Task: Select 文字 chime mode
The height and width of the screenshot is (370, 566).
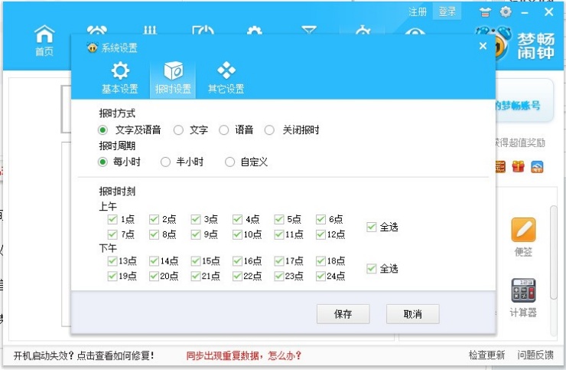Action: pos(178,129)
